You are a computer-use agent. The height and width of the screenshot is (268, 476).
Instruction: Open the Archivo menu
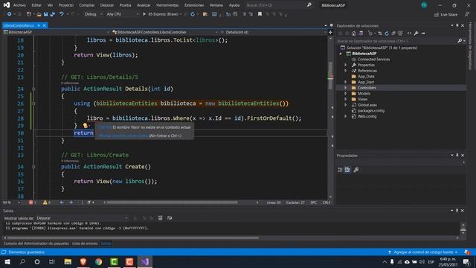(19, 5)
